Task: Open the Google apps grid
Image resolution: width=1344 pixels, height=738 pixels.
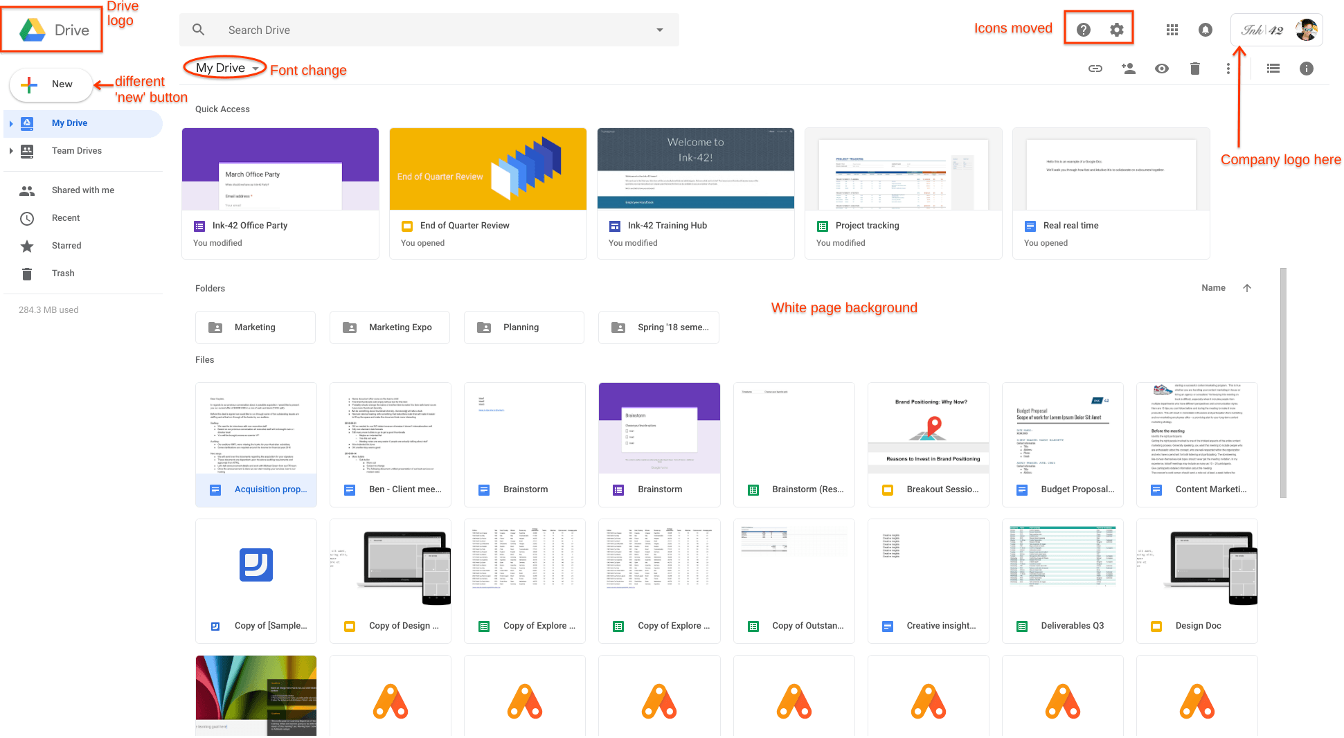Action: pyautogui.click(x=1172, y=30)
